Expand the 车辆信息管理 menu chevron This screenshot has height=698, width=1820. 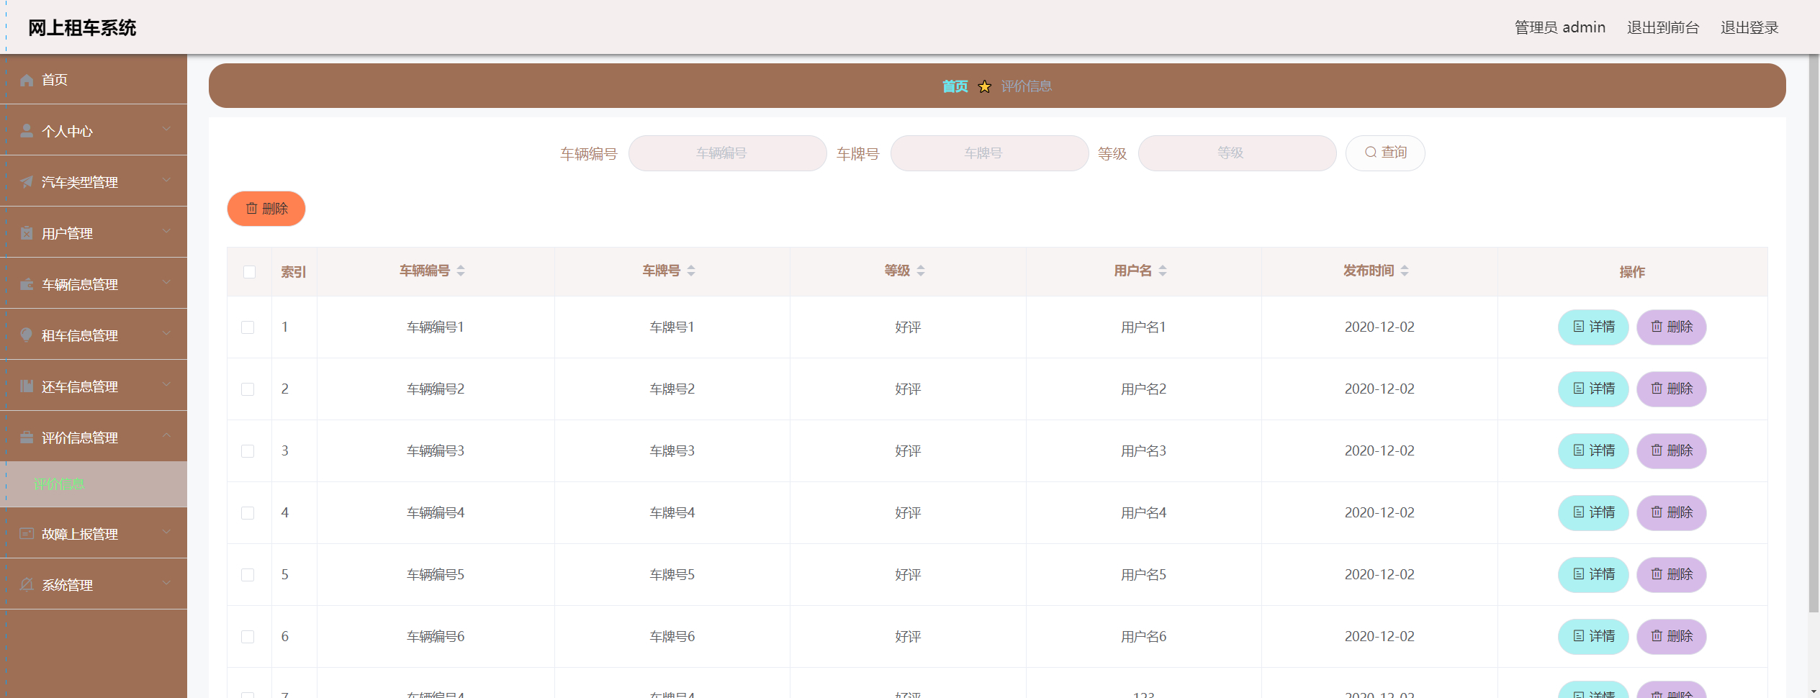[166, 282]
